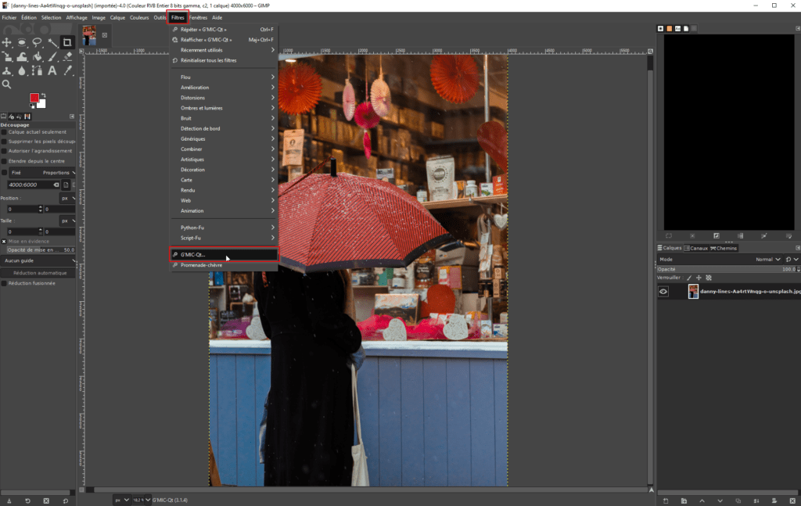801x506 pixels.
Task: Open the Proportions dropdown in Découpage options
Action: click(x=59, y=173)
